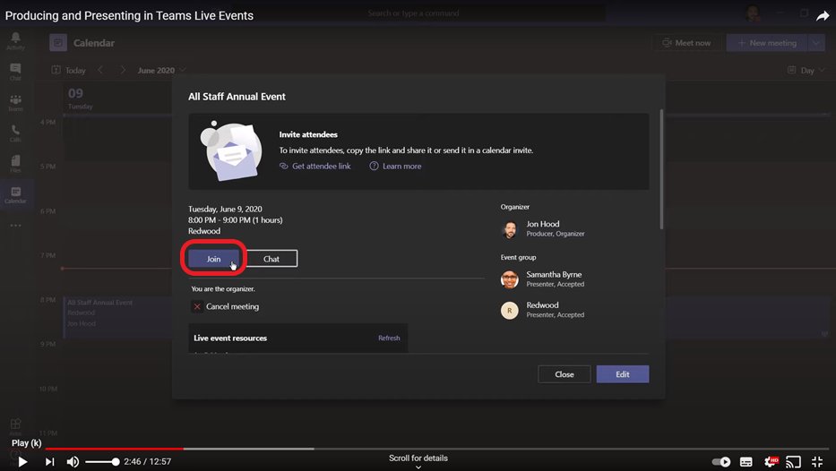The image size is (836, 471).
Task: Mute the video volume speaker
Action: pos(73,461)
